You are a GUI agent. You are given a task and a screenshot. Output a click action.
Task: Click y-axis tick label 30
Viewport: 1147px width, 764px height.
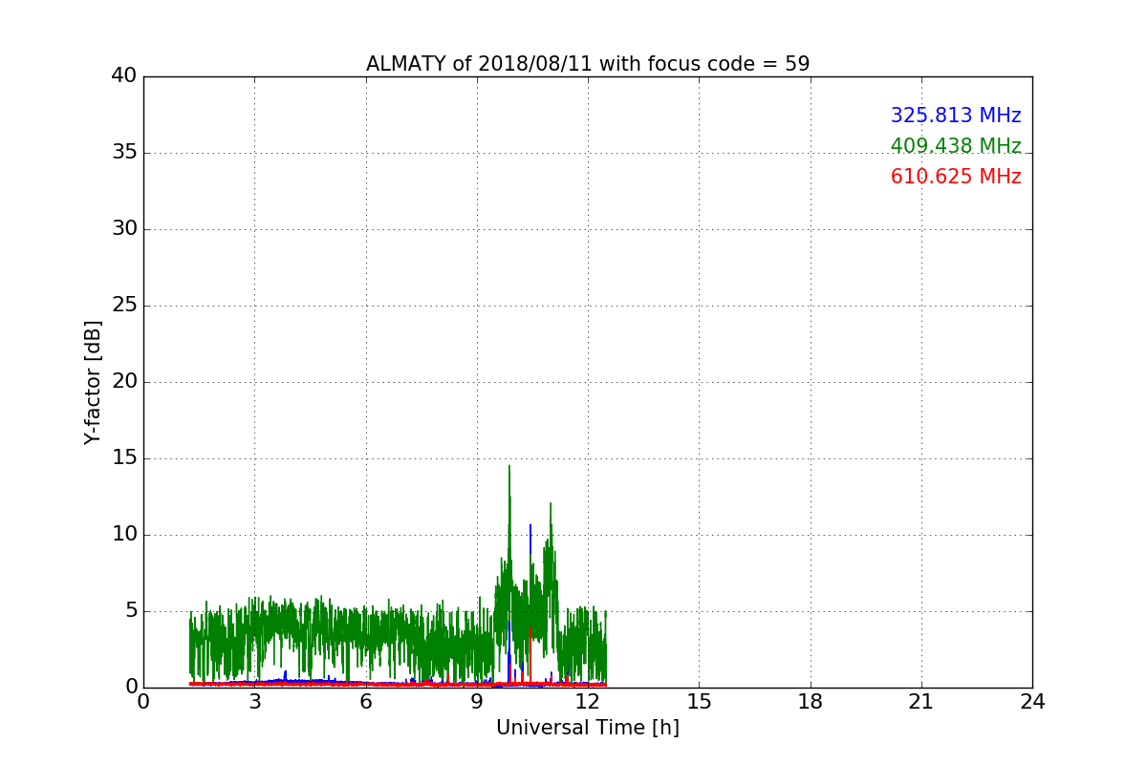pyautogui.click(x=124, y=229)
